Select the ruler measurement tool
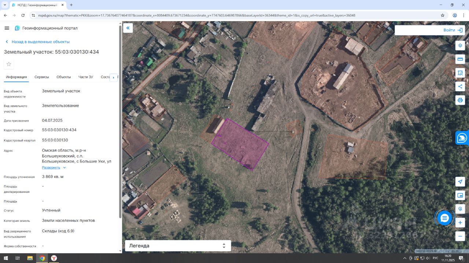The image size is (469, 263). tap(460, 59)
